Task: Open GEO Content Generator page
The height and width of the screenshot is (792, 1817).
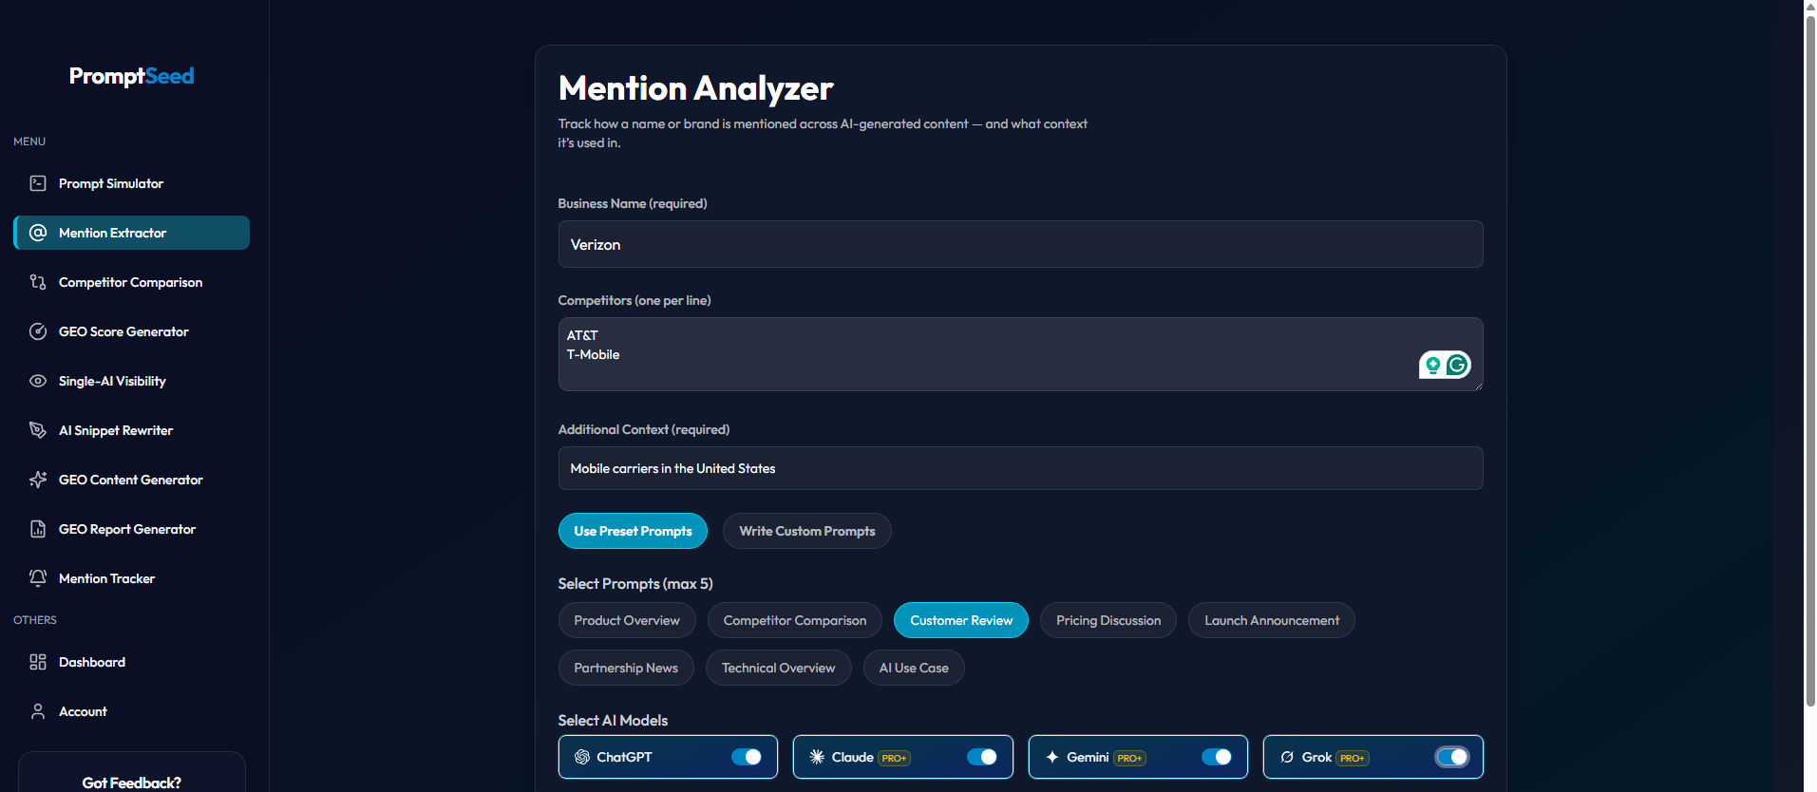Action: pyautogui.click(x=131, y=480)
